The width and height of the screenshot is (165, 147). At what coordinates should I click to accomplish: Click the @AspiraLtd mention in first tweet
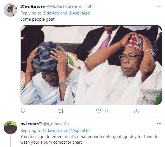[79, 13]
